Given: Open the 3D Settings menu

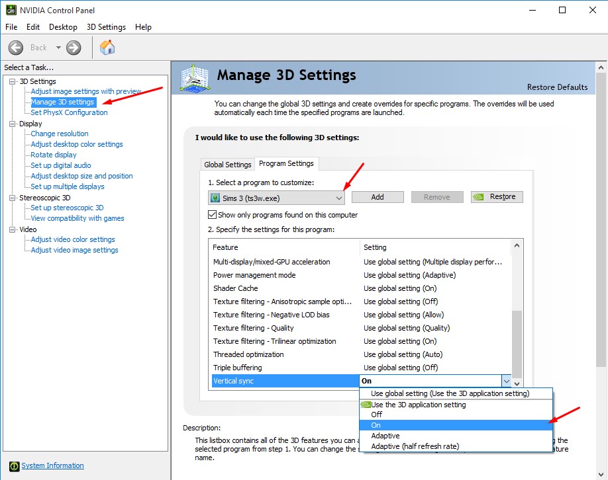Looking at the screenshot, I should 106,27.
